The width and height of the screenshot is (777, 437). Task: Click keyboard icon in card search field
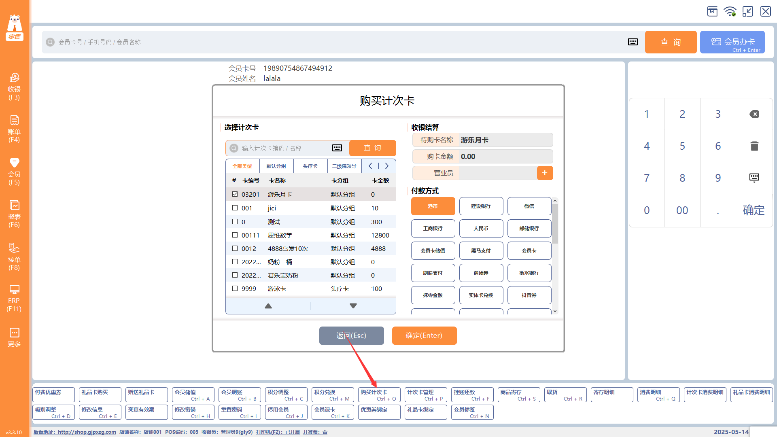(337, 148)
